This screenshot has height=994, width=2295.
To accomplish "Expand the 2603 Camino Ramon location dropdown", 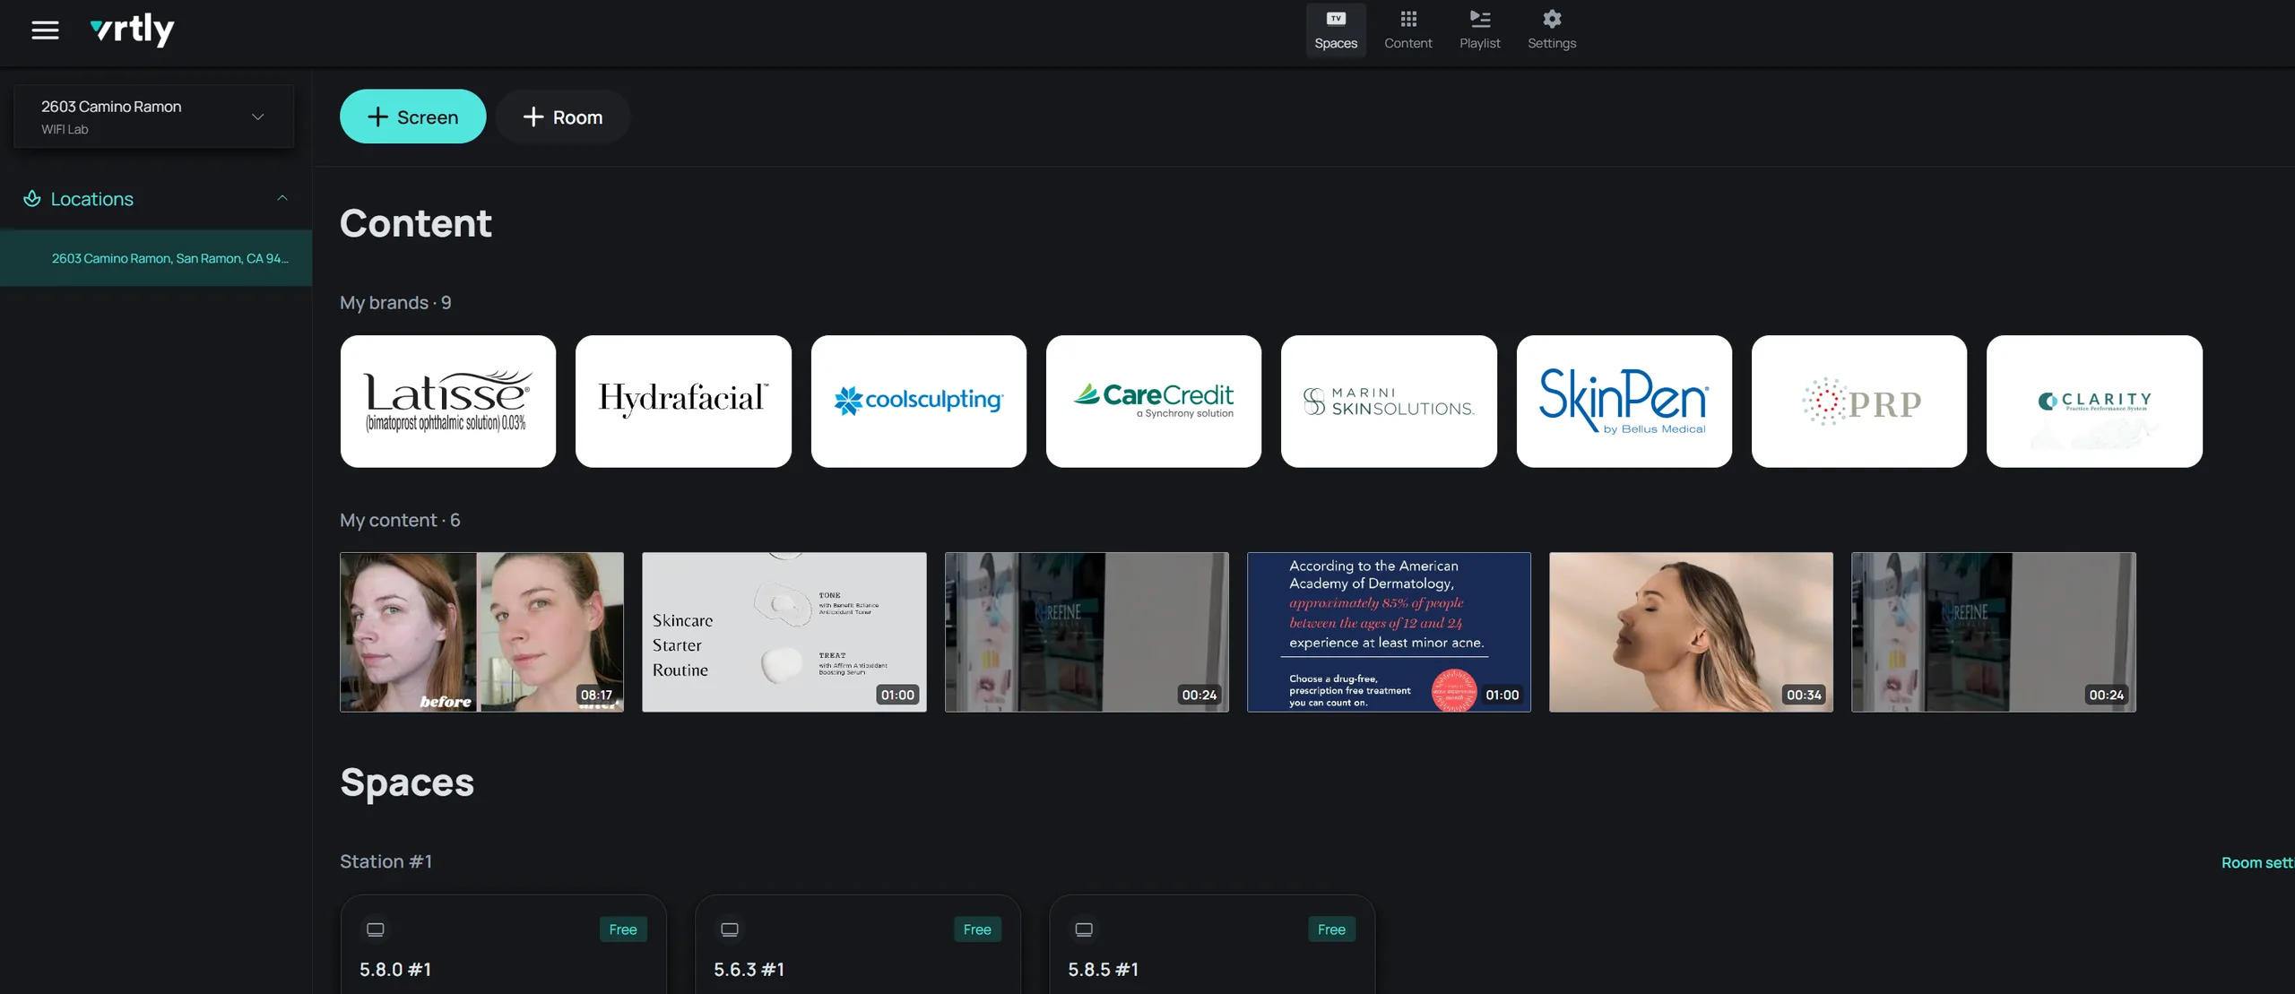I will coord(153,117).
